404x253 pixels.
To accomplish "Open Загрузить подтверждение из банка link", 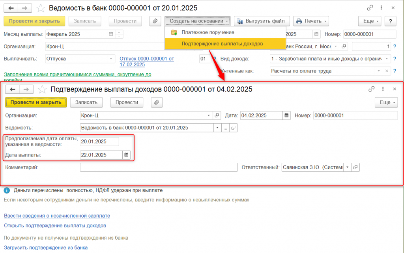I will click(46, 247).
